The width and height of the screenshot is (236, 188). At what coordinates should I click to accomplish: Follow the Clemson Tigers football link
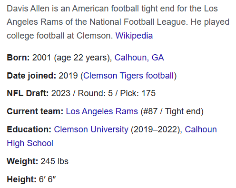pyautogui.click(x=128, y=76)
